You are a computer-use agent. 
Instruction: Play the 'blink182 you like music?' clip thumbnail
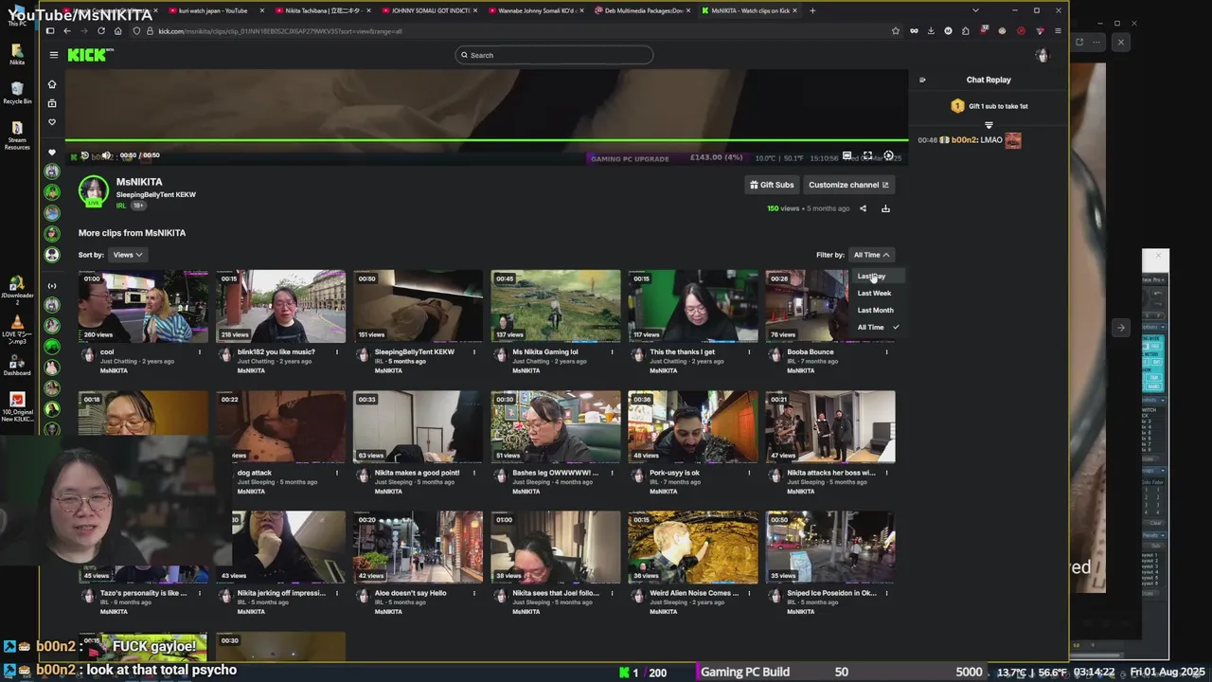[x=280, y=306]
